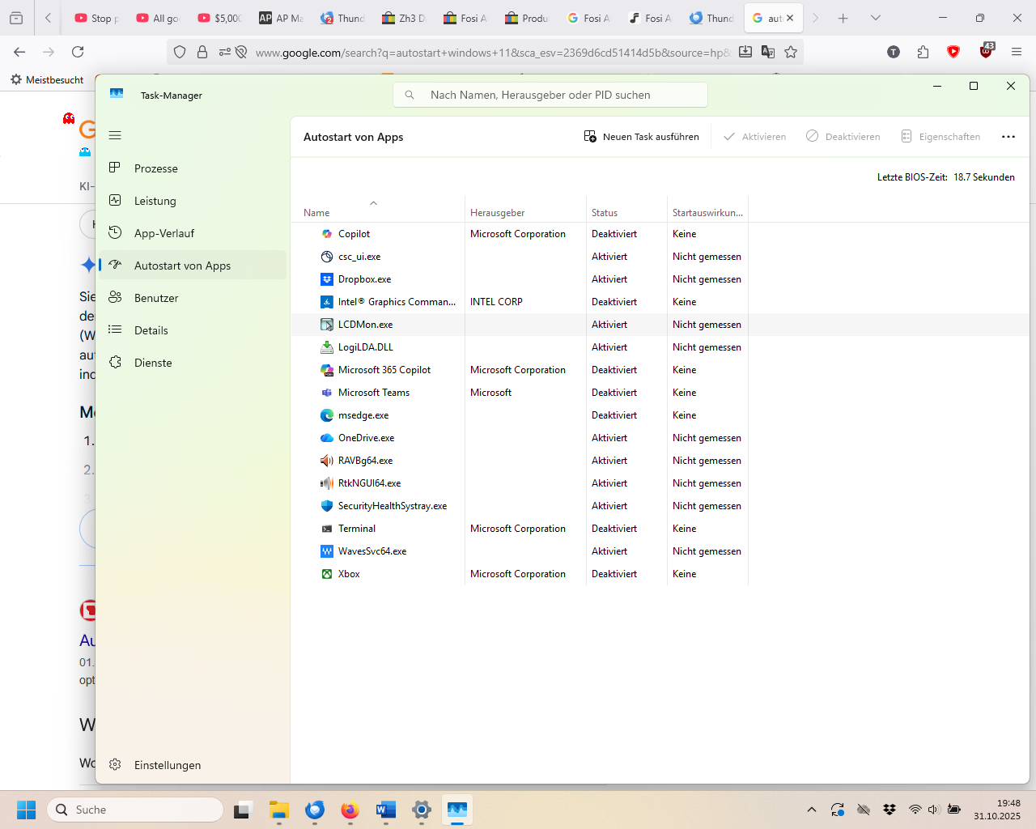Open the Dienste services page

pos(153,363)
